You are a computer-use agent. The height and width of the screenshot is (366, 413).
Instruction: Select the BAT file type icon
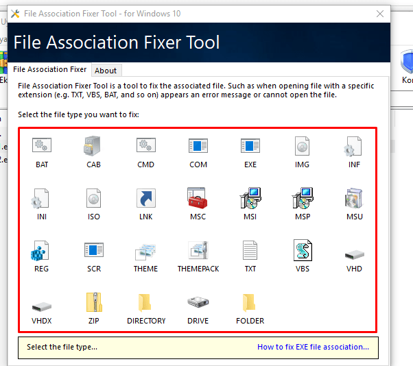coord(42,145)
